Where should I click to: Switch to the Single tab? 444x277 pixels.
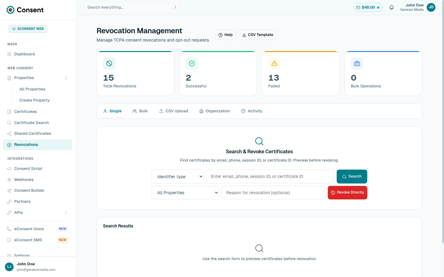tap(112, 111)
